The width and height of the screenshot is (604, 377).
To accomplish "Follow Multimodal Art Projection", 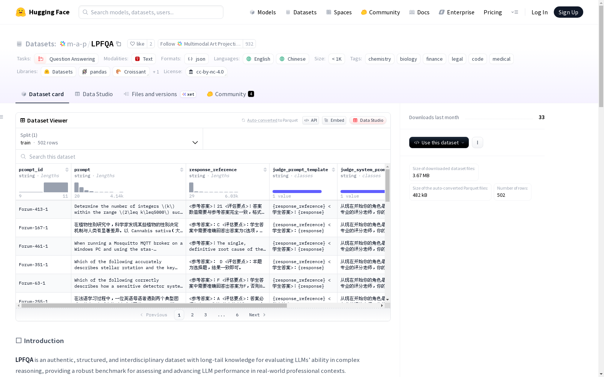I will 200,44.
